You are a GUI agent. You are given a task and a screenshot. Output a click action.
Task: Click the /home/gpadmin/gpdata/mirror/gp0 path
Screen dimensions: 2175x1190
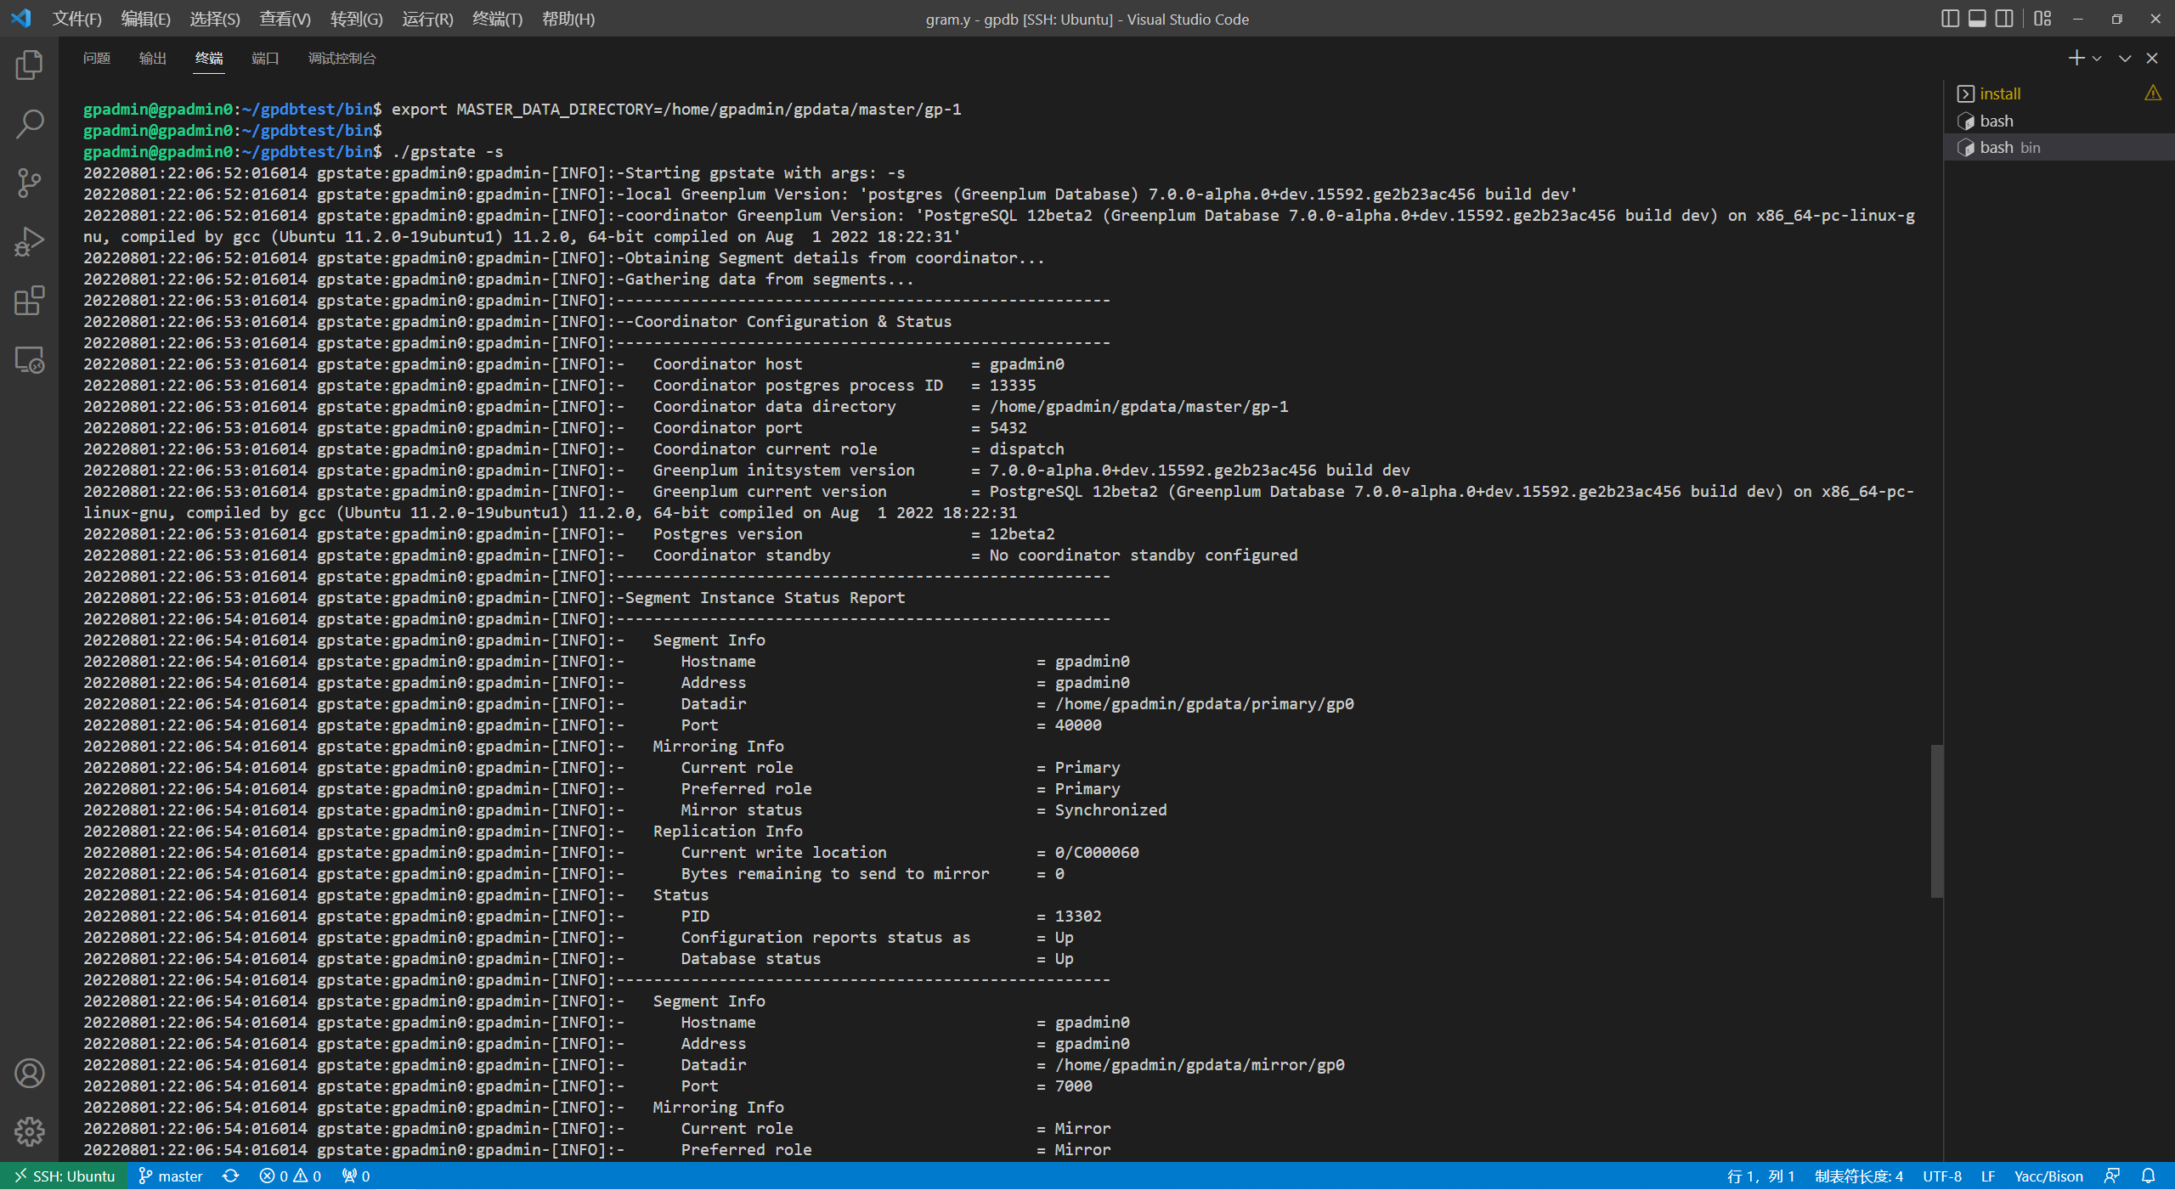pos(1200,1065)
